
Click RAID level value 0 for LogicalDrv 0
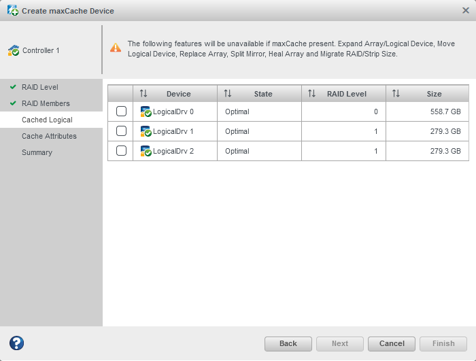pyautogui.click(x=376, y=111)
